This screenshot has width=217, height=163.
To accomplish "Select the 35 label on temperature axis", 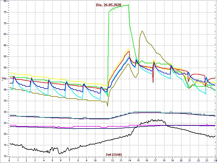I will pos(5,101).
